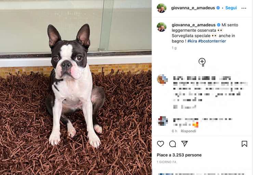This screenshot has width=253, height=175.
Task: Open the #bostonterrier hashtag link
Action: [x=212, y=41]
